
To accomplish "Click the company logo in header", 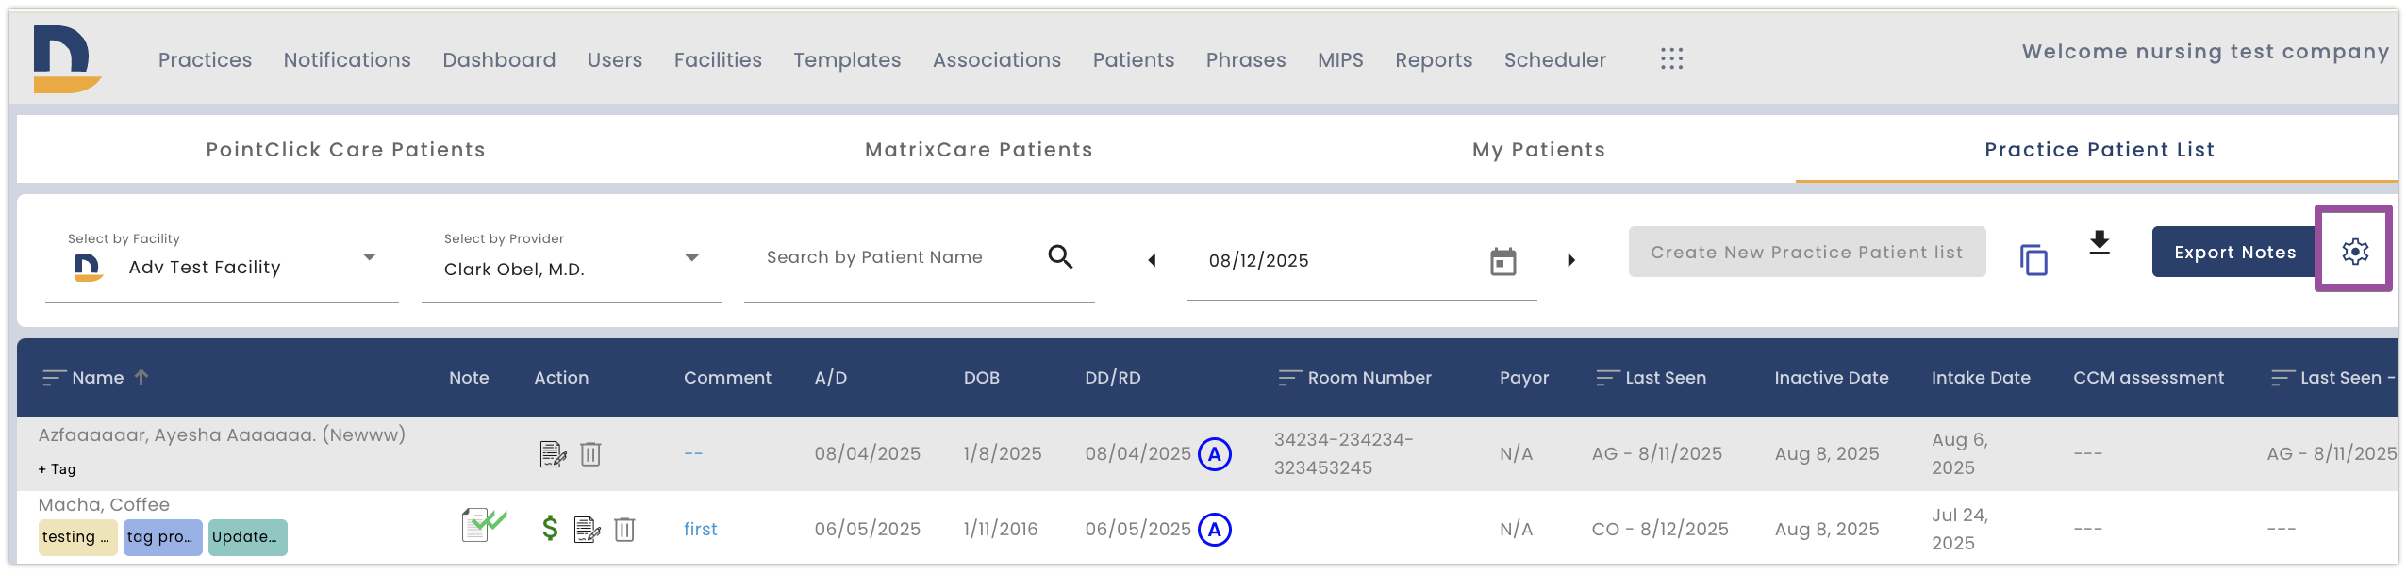I will pos(67,59).
